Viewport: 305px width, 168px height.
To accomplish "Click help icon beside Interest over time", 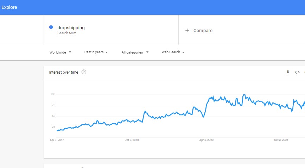I will [x=84, y=72].
